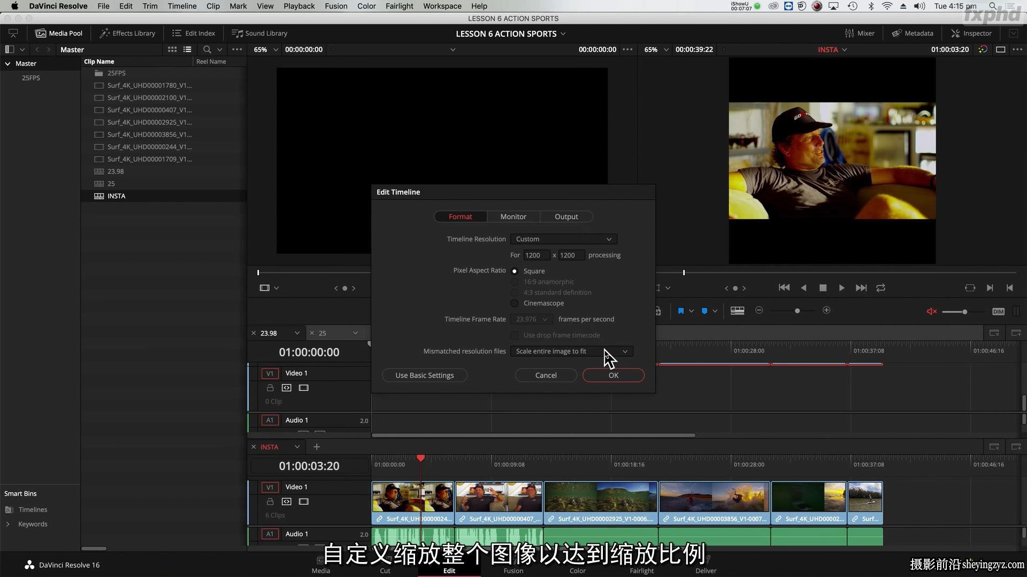This screenshot has width=1027, height=577.
Task: Toggle A1 destination button in INSTA timeline
Action: [x=270, y=534]
